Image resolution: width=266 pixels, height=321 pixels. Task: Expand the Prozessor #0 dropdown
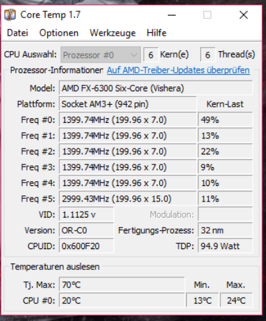tap(101, 54)
